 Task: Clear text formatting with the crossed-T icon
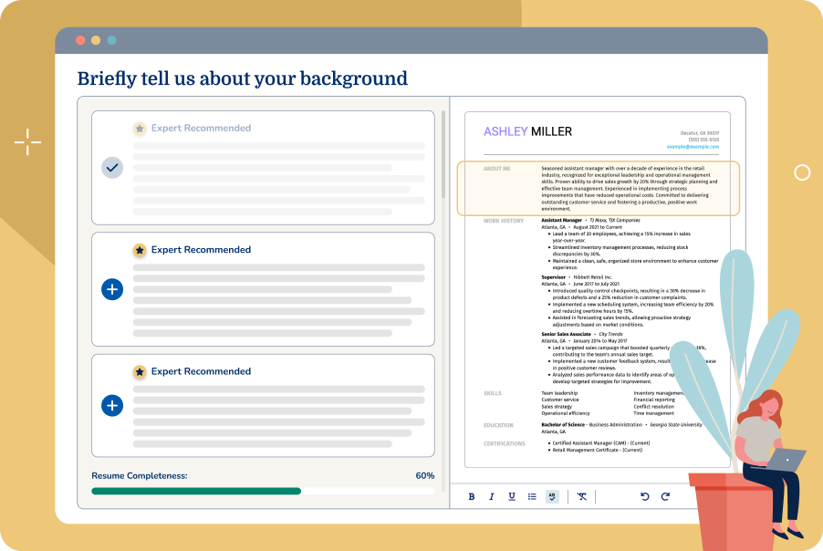pyautogui.click(x=582, y=496)
